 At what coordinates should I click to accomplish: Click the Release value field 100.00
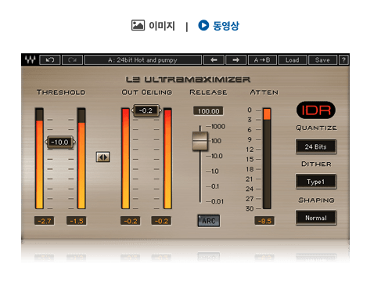(208, 111)
